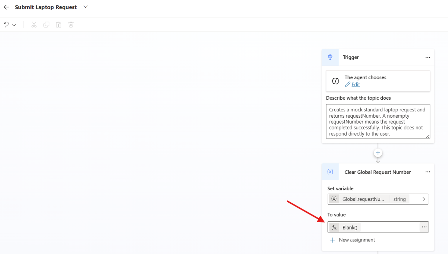Click New assignment
This screenshot has height=254, width=448.
coord(352,240)
